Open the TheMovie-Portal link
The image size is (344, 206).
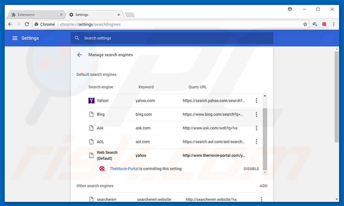(124, 169)
